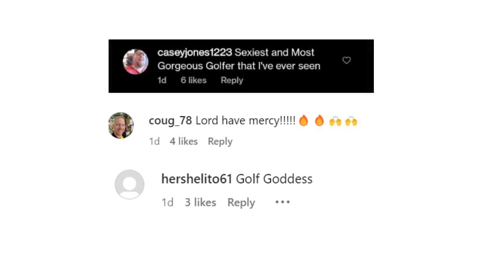The height and width of the screenshot is (258, 493).
Task: View the 6 likes on caseyjones1223's comment
Action: point(194,80)
